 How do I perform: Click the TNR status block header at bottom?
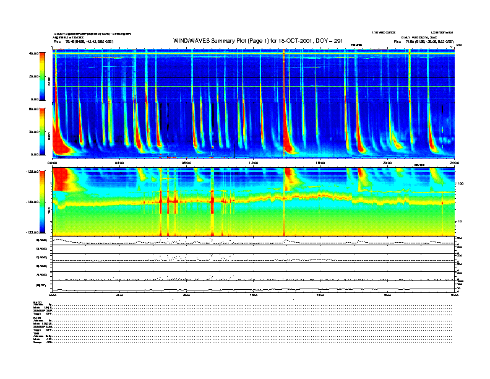click(x=36, y=334)
